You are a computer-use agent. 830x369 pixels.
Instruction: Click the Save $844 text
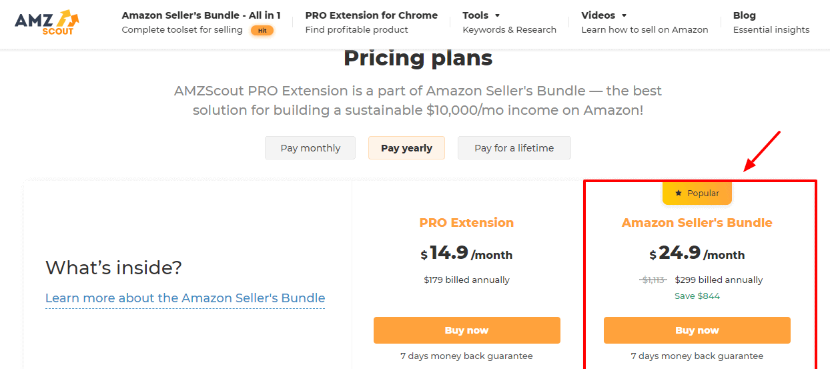tap(697, 296)
